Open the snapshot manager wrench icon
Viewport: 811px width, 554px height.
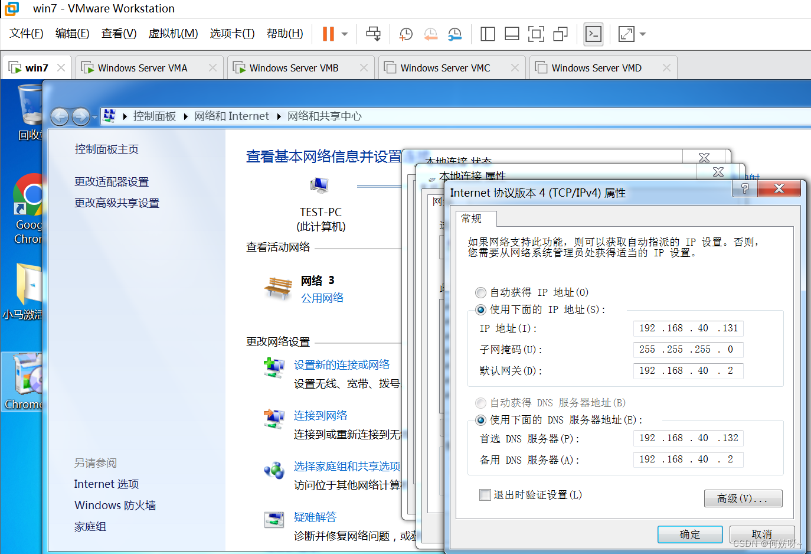coord(454,34)
